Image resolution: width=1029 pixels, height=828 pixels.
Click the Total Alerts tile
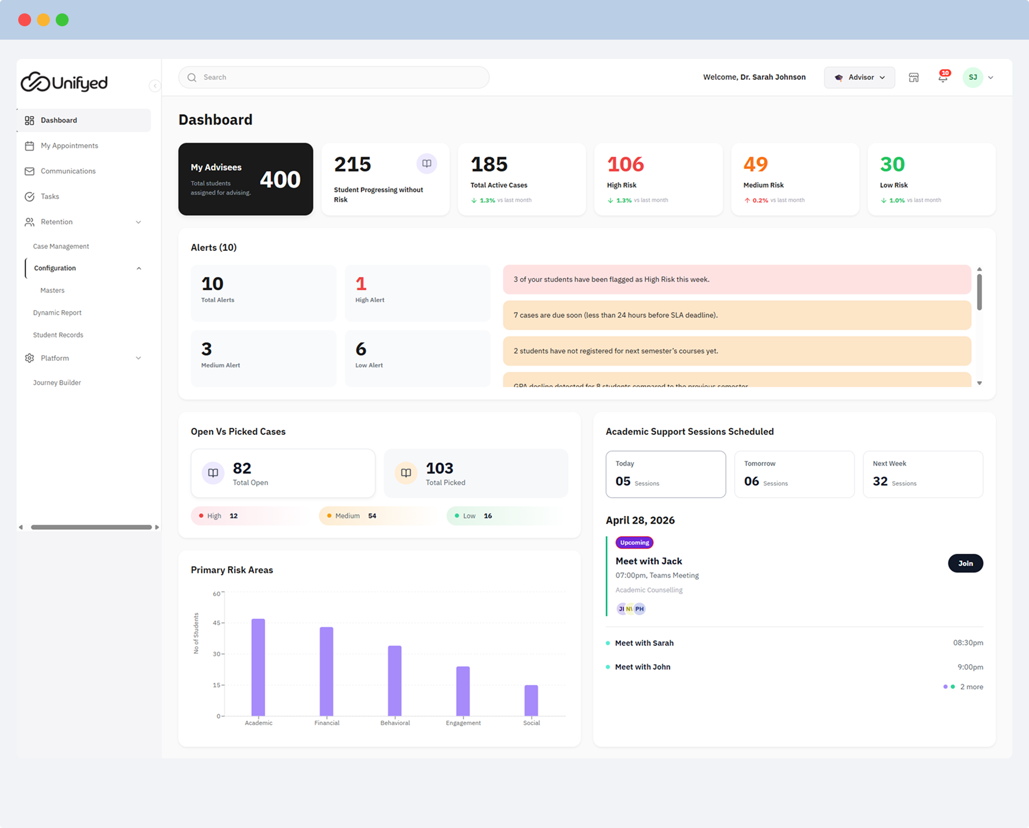click(x=264, y=293)
